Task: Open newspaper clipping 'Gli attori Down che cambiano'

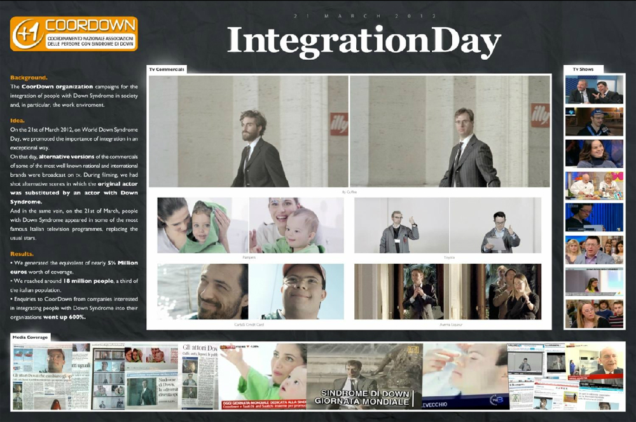Action: [51, 377]
